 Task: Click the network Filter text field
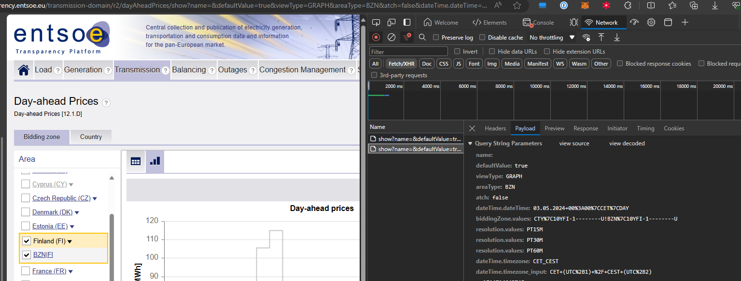point(408,52)
